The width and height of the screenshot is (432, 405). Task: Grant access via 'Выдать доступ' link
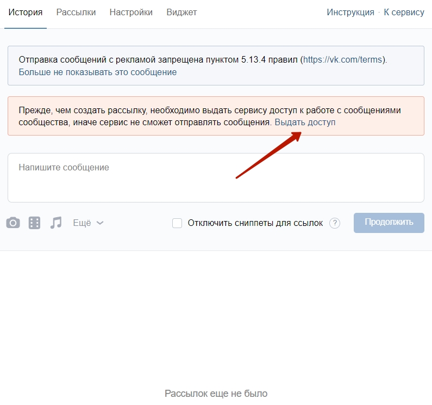(x=305, y=122)
